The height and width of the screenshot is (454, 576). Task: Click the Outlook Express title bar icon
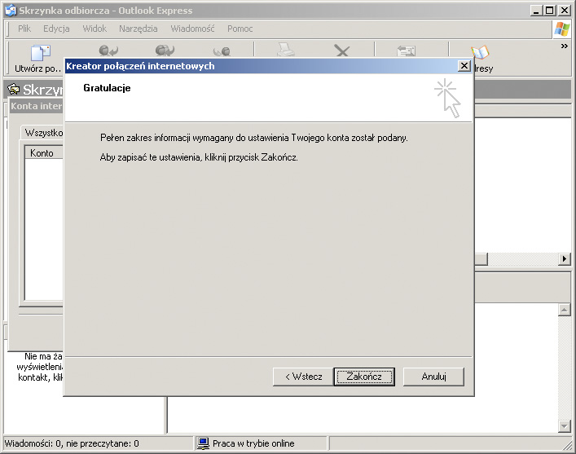click(x=11, y=11)
